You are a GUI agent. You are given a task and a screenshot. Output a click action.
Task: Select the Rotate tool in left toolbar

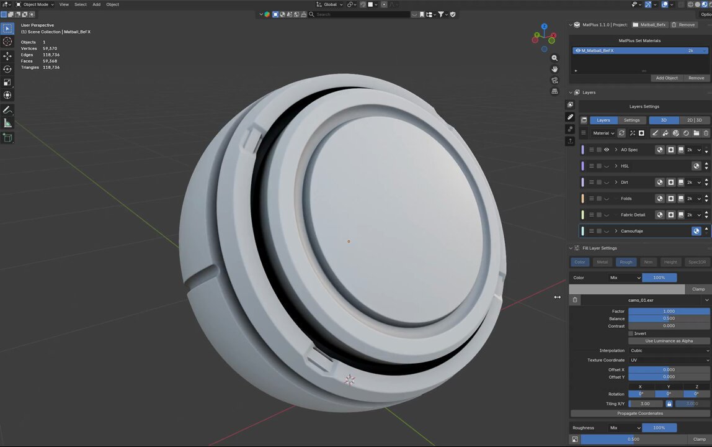[x=7, y=69]
